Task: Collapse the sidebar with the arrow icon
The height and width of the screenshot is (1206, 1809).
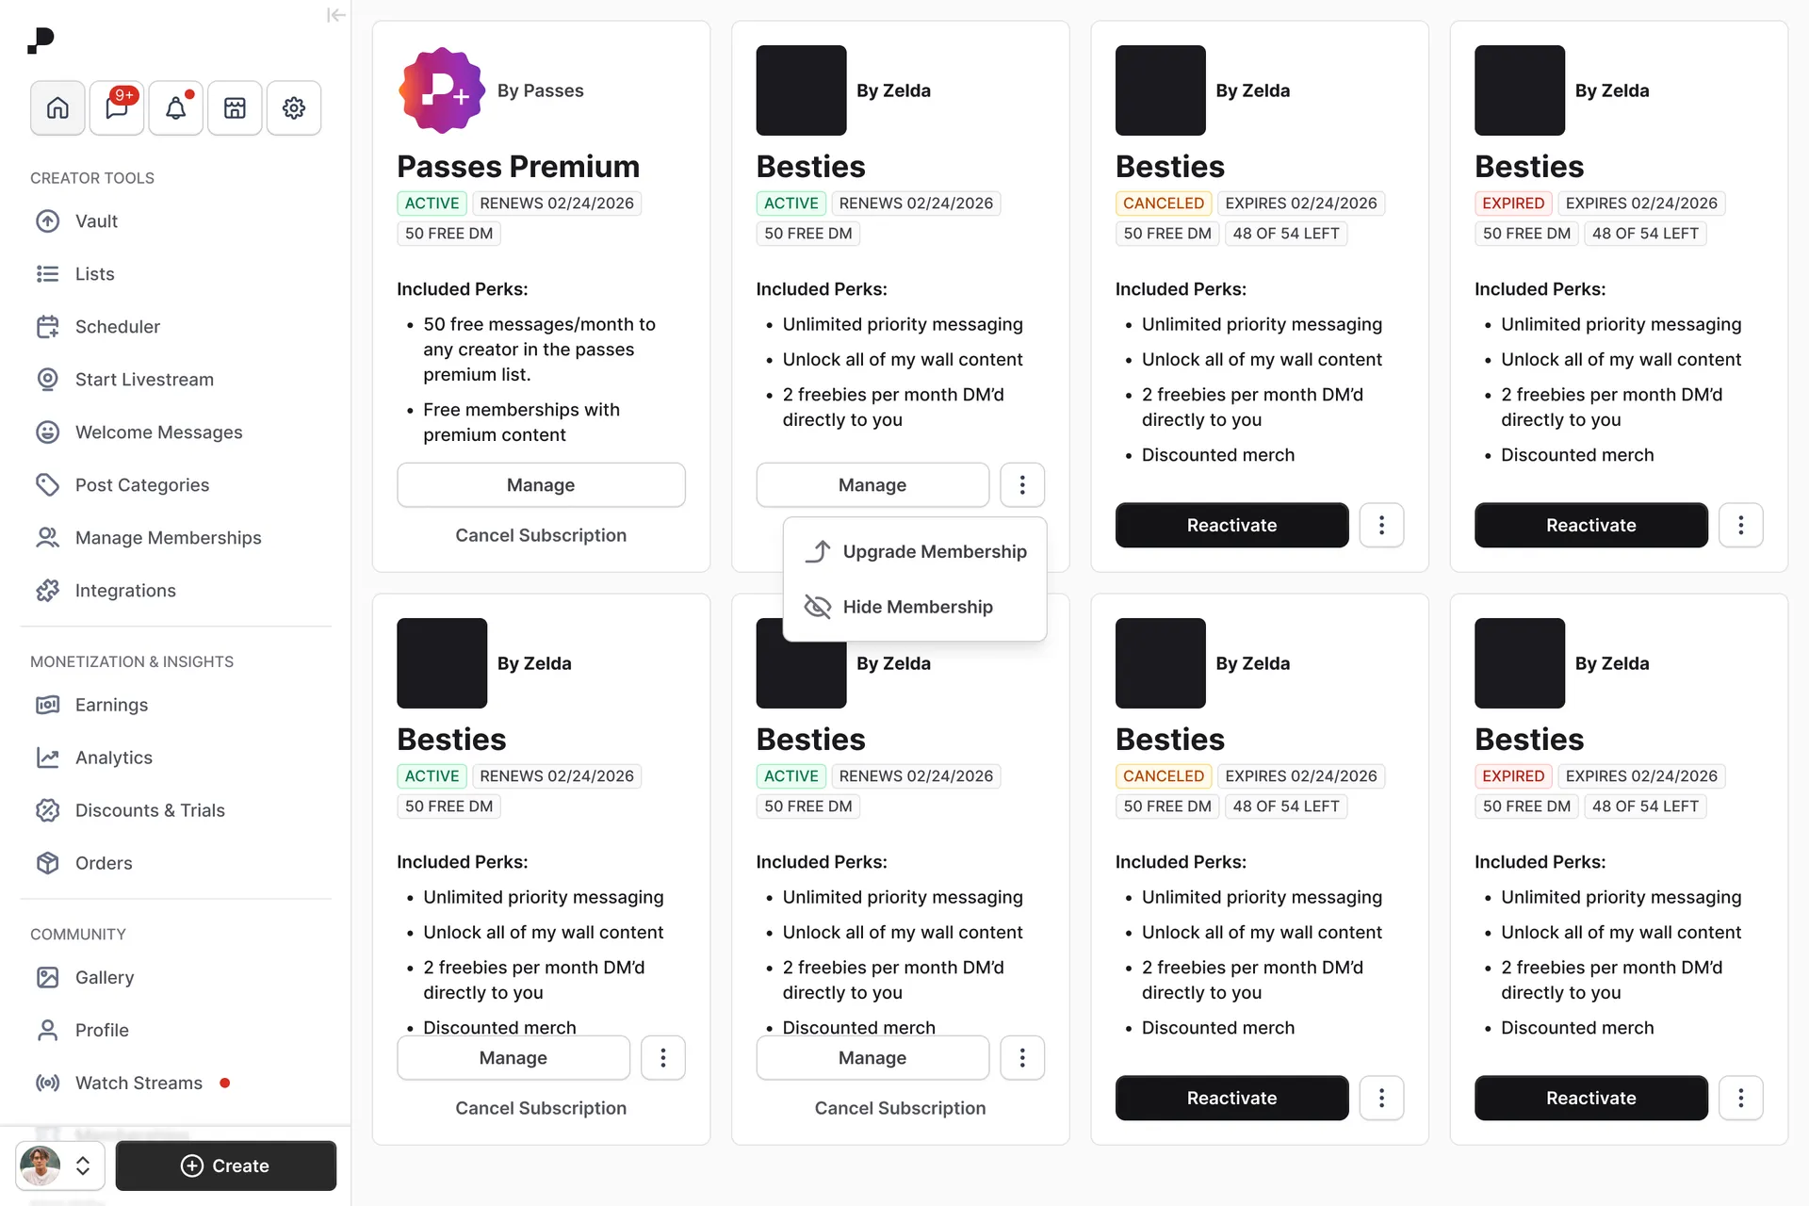Action: click(335, 15)
